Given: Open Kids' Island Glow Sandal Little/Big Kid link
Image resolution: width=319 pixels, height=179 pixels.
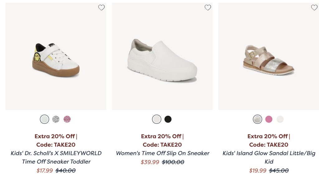Looking at the screenshot, I should click(x=269, y=157).
